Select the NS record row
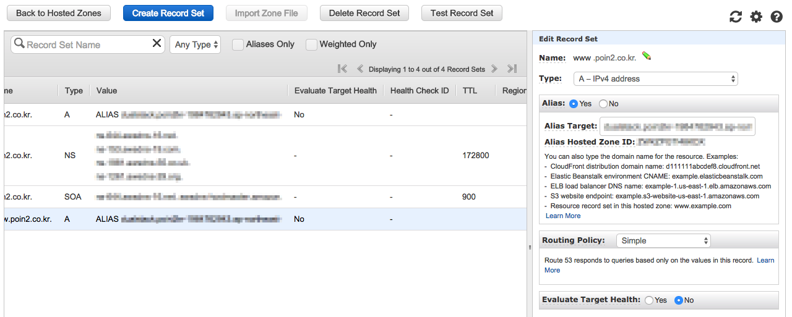This screenshot has width=792, height=317. tap(265, 156)
